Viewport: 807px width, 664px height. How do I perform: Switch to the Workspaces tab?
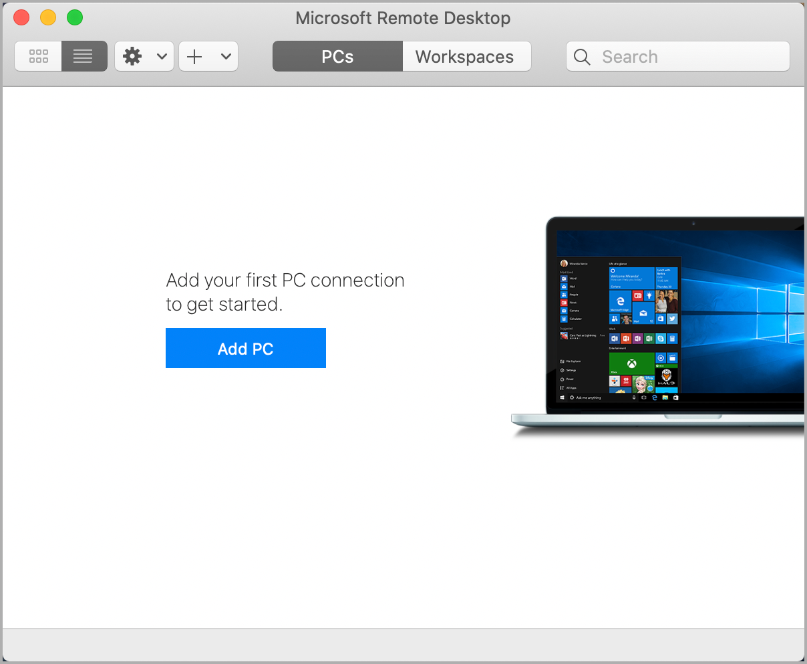tap(465, 57)
